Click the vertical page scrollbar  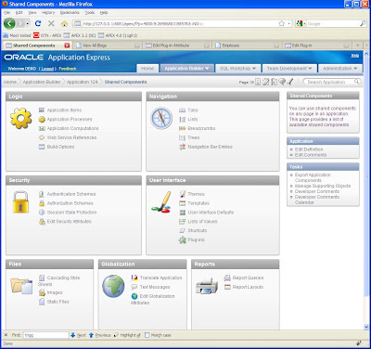tap(366, 190)
